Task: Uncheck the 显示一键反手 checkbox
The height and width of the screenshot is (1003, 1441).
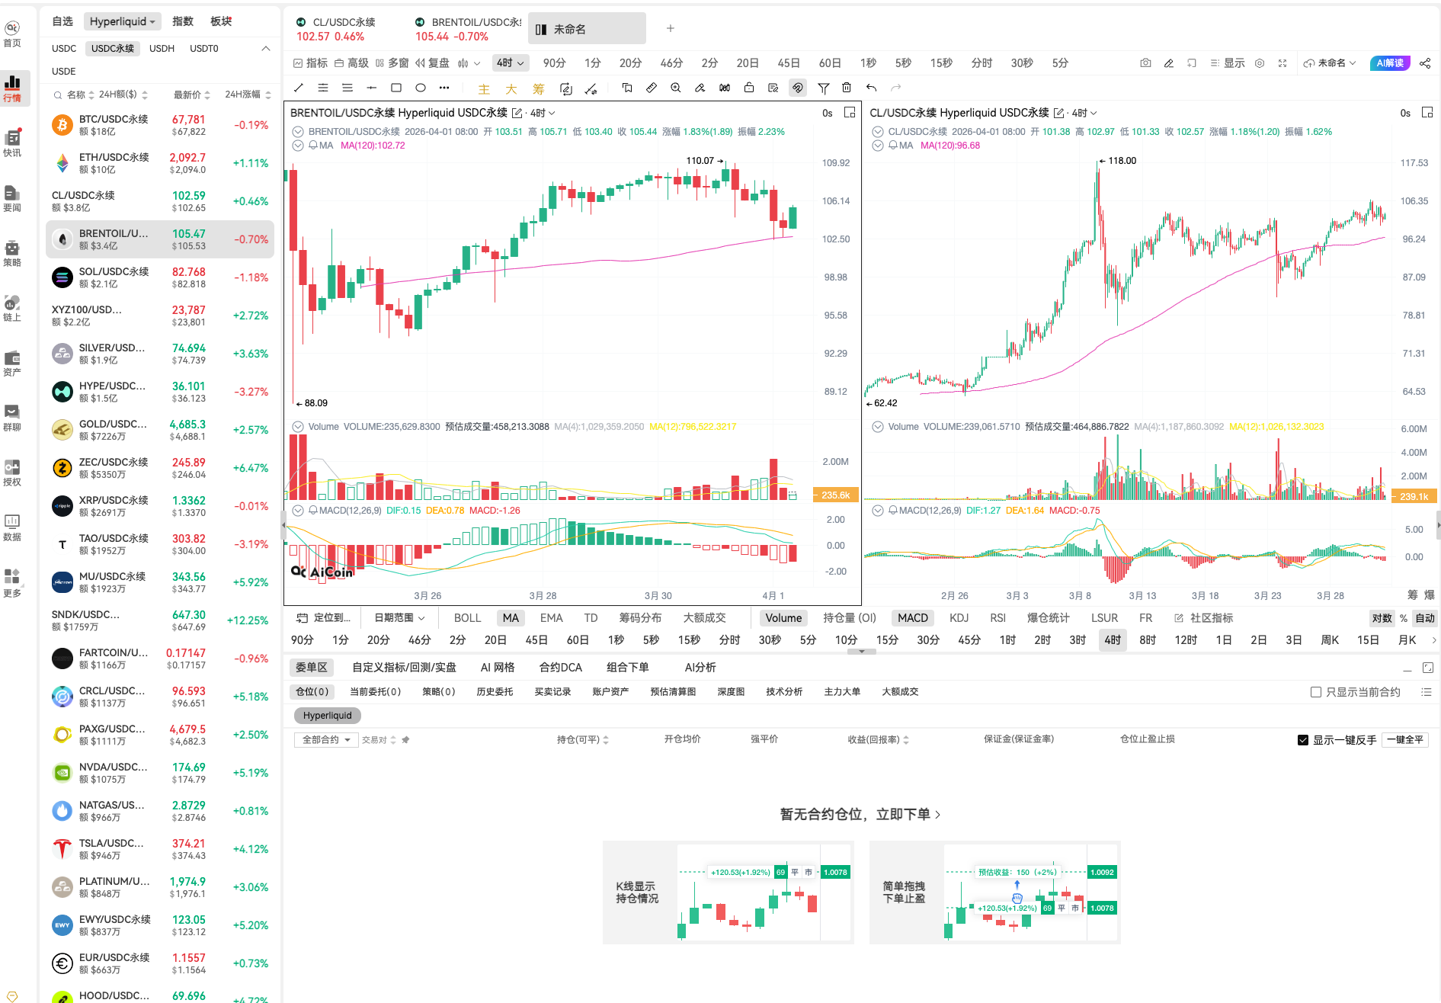Action: [1302, 740]
